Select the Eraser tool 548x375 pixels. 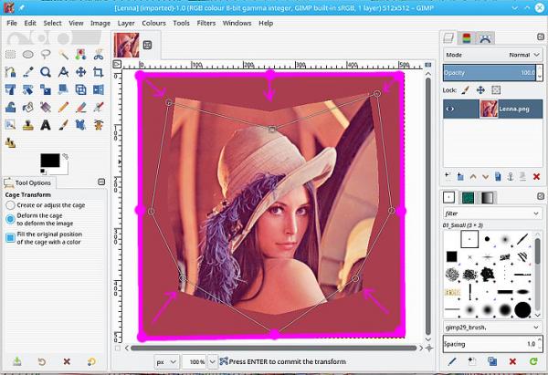(80, 107)
